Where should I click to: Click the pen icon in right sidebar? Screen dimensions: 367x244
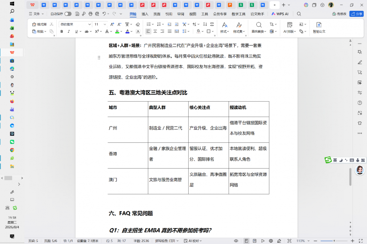(360, 62)
